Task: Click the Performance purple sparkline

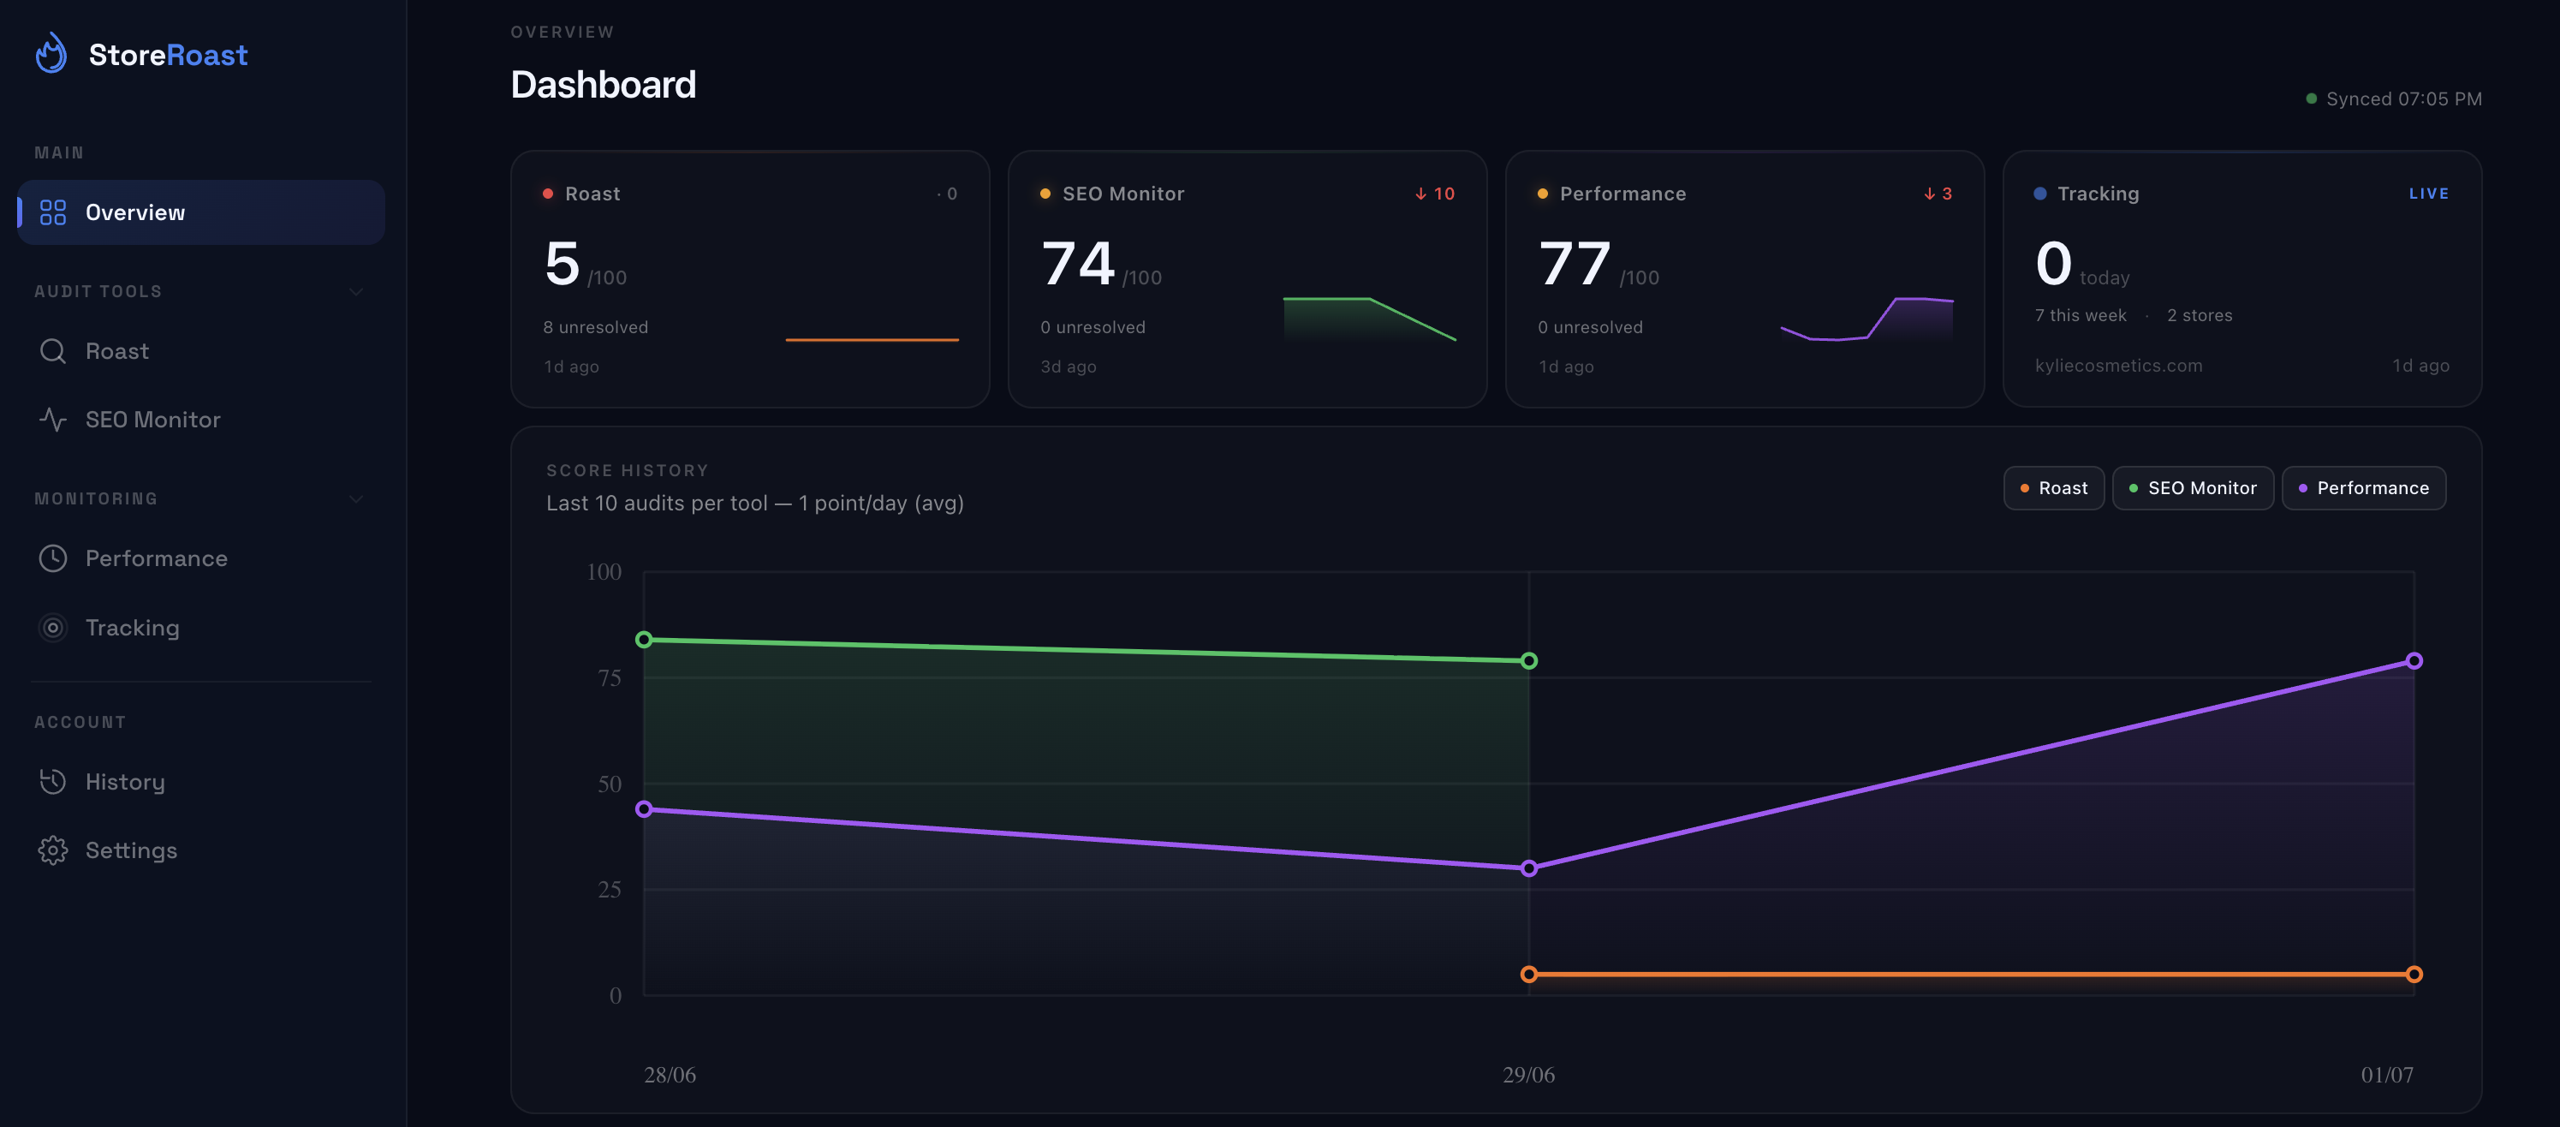Action: [x=1866, y=319]
